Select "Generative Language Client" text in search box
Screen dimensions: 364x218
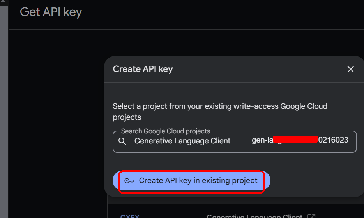pos(182,141)
